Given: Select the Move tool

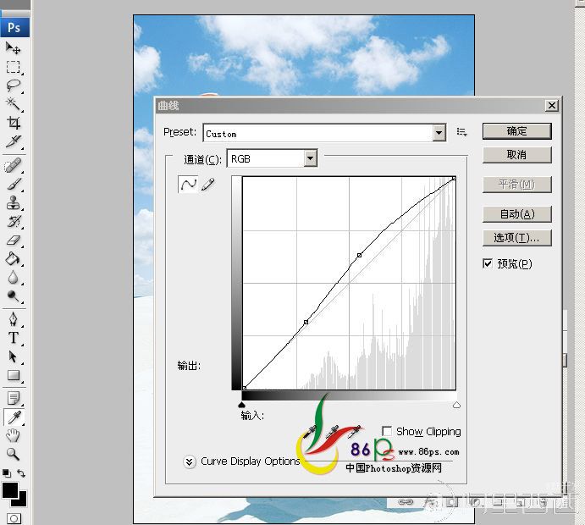Looking at the screenshot, I should pos(13,48).
